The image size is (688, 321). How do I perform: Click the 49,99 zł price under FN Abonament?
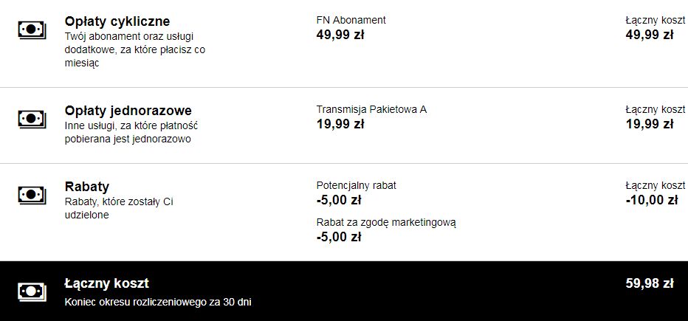pos(340,35)
